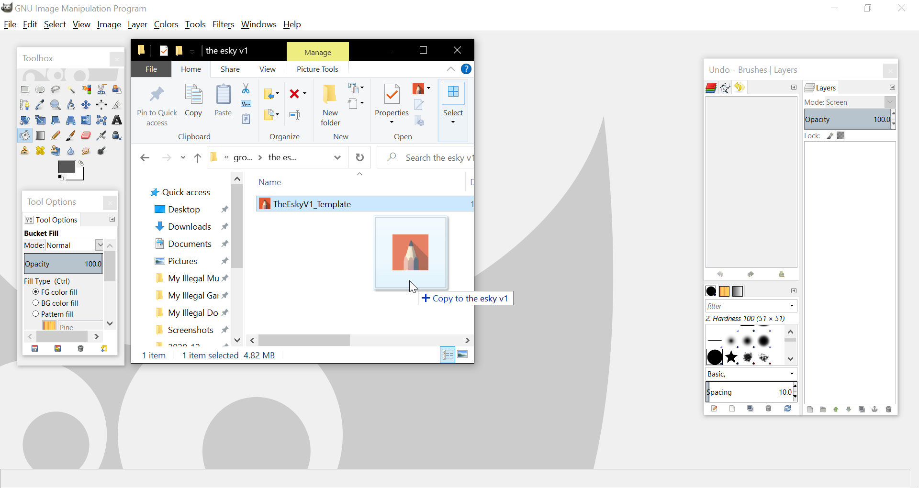Select the Scissors Select tool
The height and width of the screenshot is (488, 919).
coord(101,89)
